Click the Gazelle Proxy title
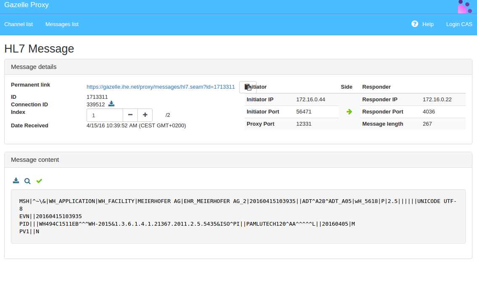 [26, 5]
